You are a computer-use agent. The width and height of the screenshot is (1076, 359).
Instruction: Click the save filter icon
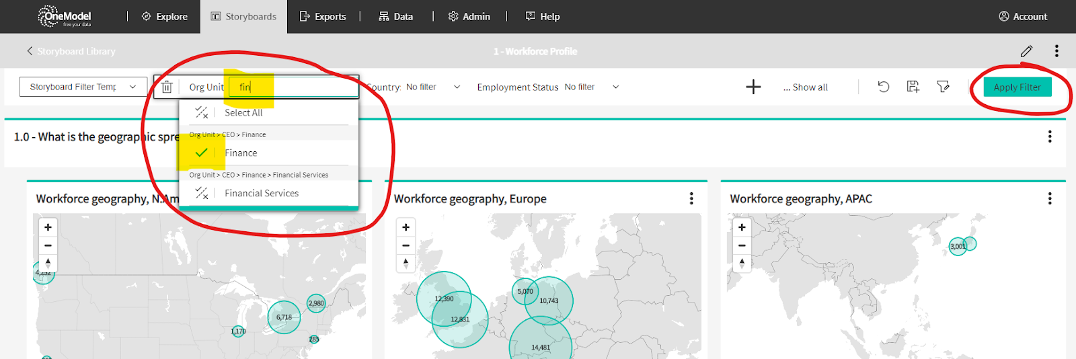point(913,87)
